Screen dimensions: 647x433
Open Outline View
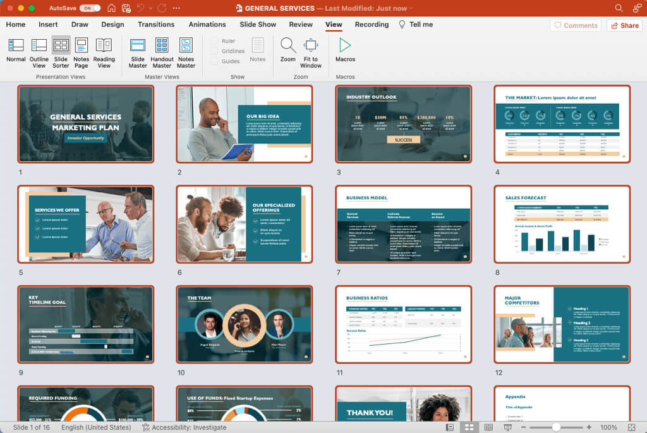click(x=39, y=53)
